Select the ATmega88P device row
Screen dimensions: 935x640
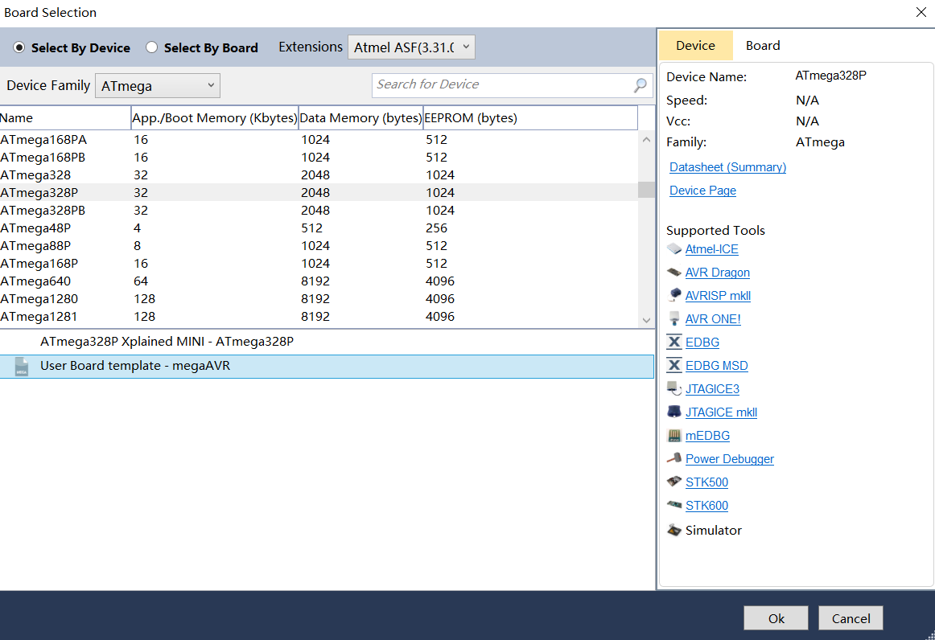(x=319, y=245)
